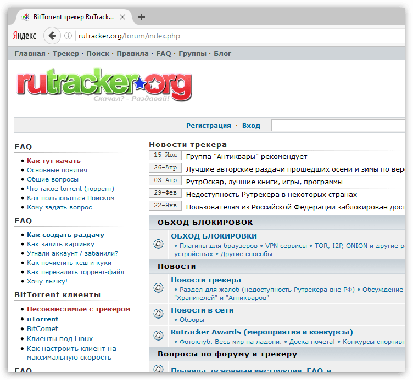Open the Основные понятия link

coord(57,170)
